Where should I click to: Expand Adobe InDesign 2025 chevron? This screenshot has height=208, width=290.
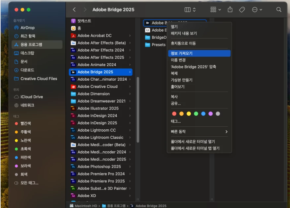coord(130,123)
